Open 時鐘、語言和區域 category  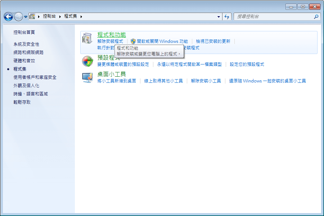[31, 94]
